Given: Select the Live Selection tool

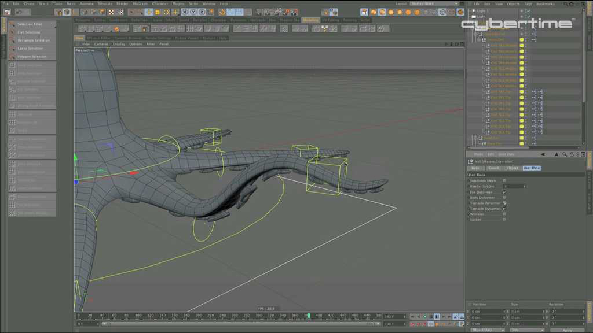Looking at the screenshot, I should click(x=30, y=32).
